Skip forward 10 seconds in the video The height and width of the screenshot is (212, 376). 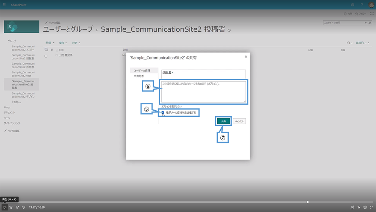[x=17, y=207]
